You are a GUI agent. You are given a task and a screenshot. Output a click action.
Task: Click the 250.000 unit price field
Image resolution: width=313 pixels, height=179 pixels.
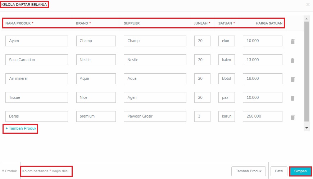tap(263, 116)
